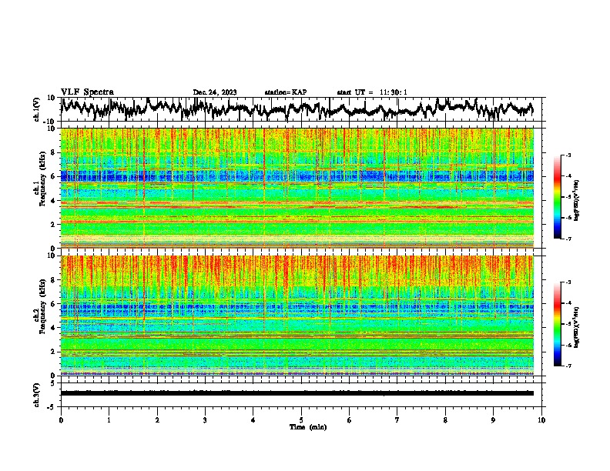Click the "-7" label on ch.1 colorbar
This screenshot has height=471, width=610.
[568, 239]
